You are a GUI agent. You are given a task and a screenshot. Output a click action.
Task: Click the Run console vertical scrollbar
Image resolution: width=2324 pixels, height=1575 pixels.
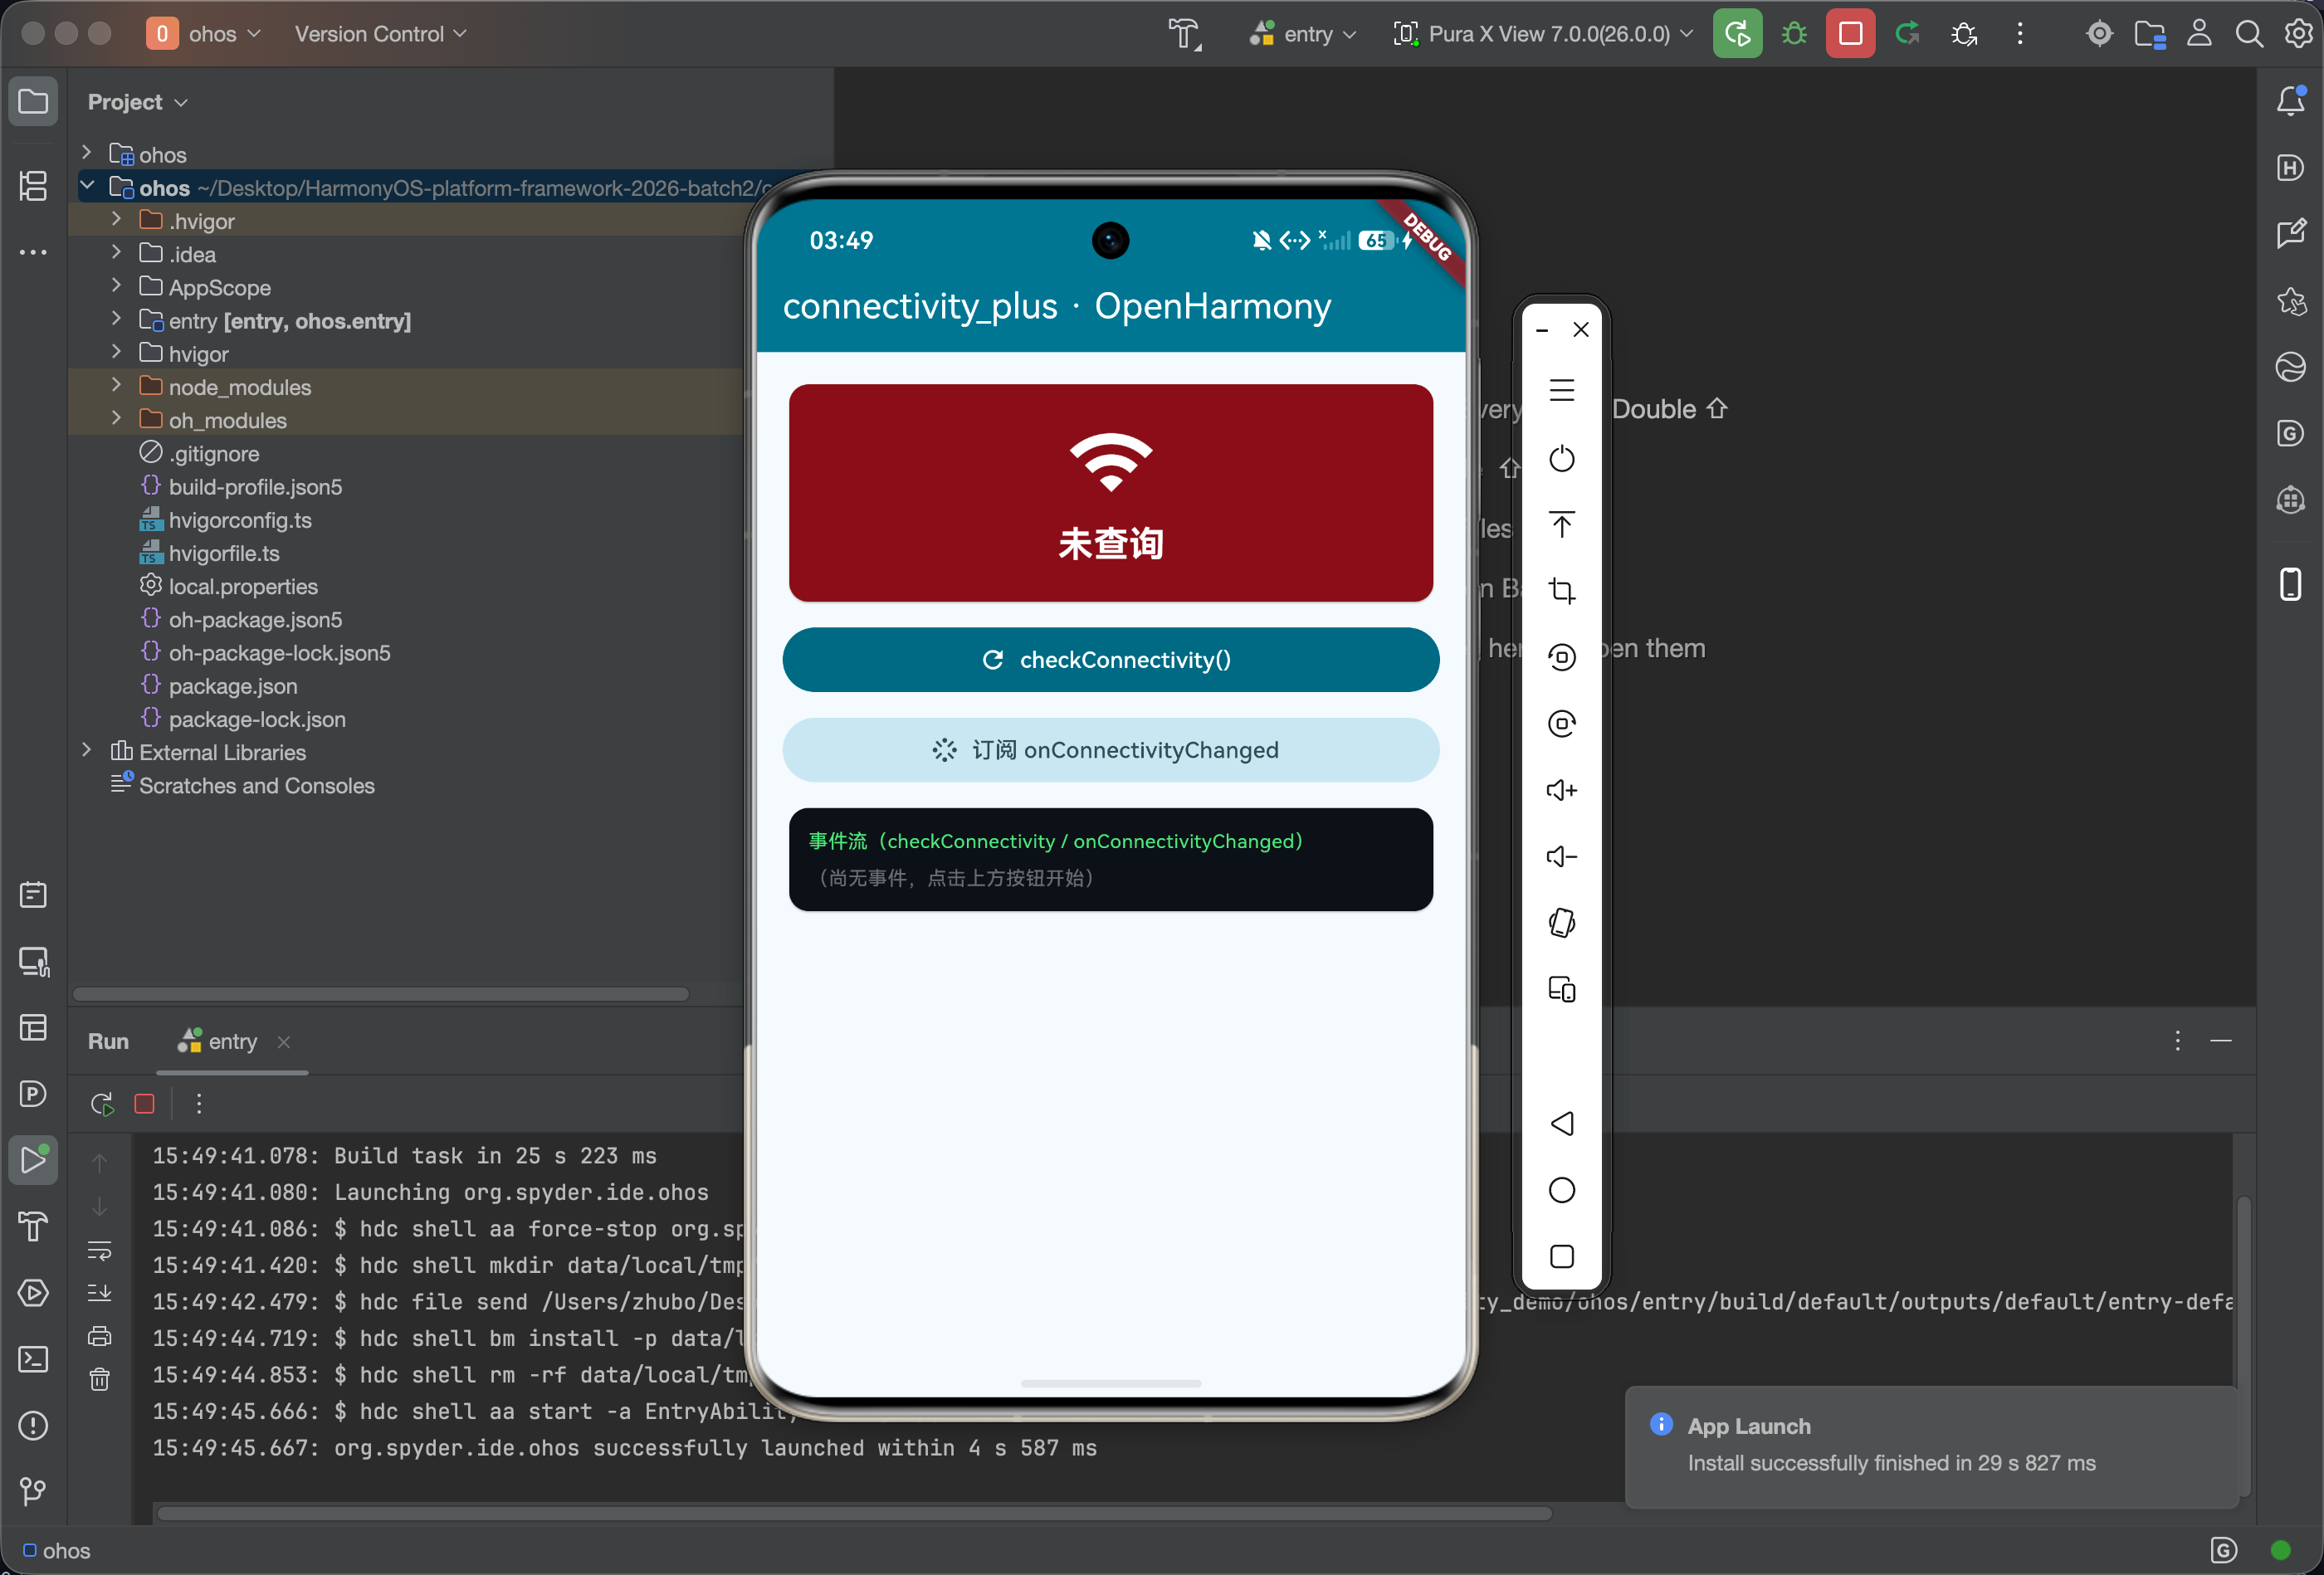click(2244, 1347)
